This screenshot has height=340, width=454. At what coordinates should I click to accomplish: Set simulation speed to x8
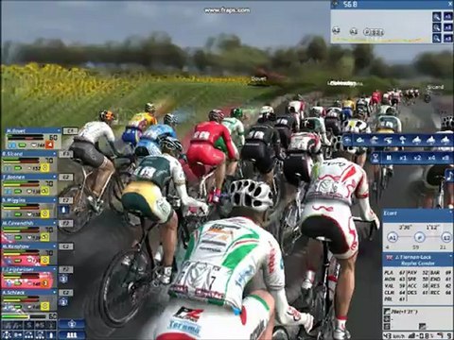(x=445, y=158)
